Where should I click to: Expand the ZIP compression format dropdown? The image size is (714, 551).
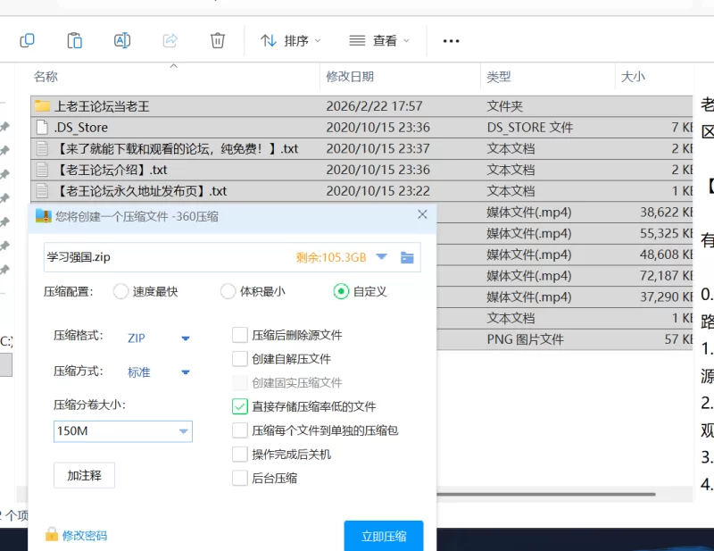[x=186, y=338]
